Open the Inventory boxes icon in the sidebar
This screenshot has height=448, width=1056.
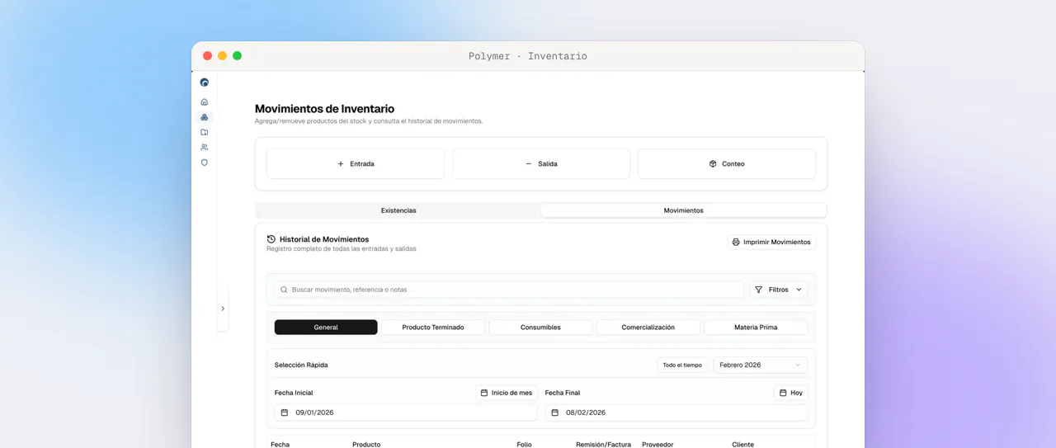click(205, 117)
